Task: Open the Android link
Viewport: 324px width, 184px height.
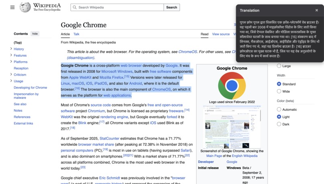Action: pos(135,84)
